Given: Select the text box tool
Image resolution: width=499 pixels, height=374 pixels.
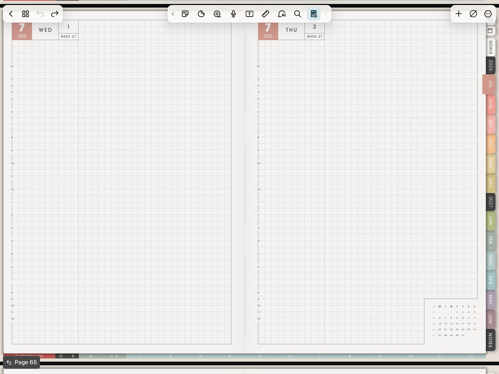Looking at the screenshot, I should (x=249, y=14).
